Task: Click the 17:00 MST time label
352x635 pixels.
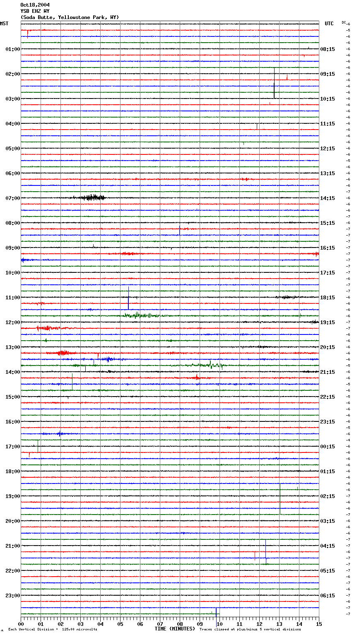Action: pos(12,447)
